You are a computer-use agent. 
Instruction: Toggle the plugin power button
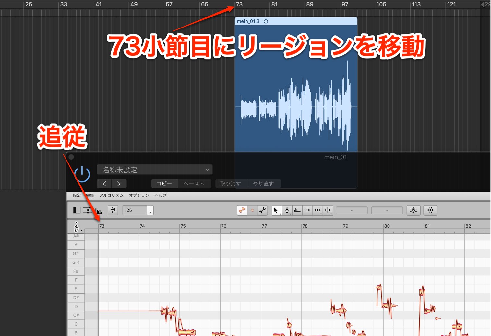tap(82, 174)
